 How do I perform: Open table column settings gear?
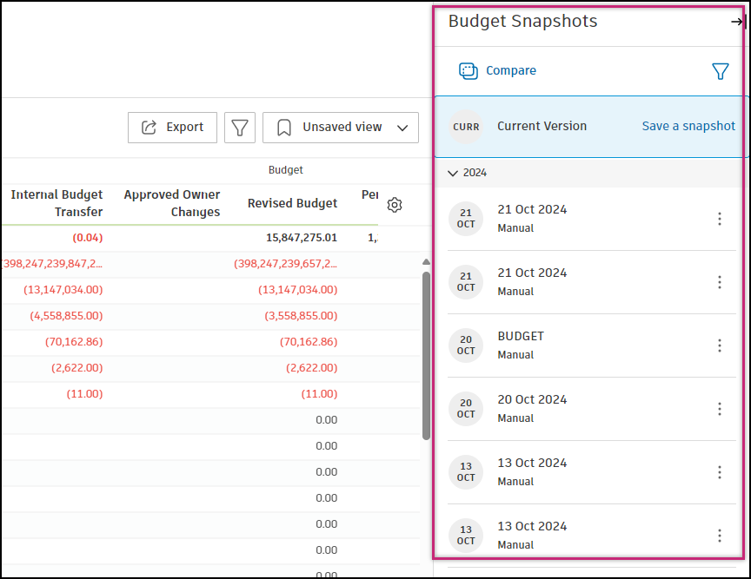pyautogui.click(x=394, y=205)
